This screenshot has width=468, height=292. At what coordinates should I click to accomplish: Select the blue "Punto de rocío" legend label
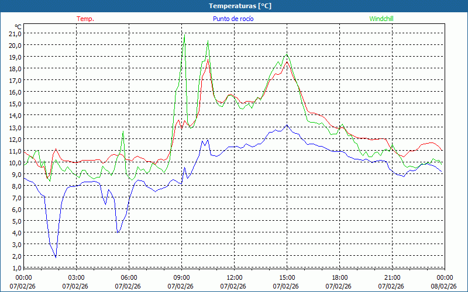coord(233,19)
